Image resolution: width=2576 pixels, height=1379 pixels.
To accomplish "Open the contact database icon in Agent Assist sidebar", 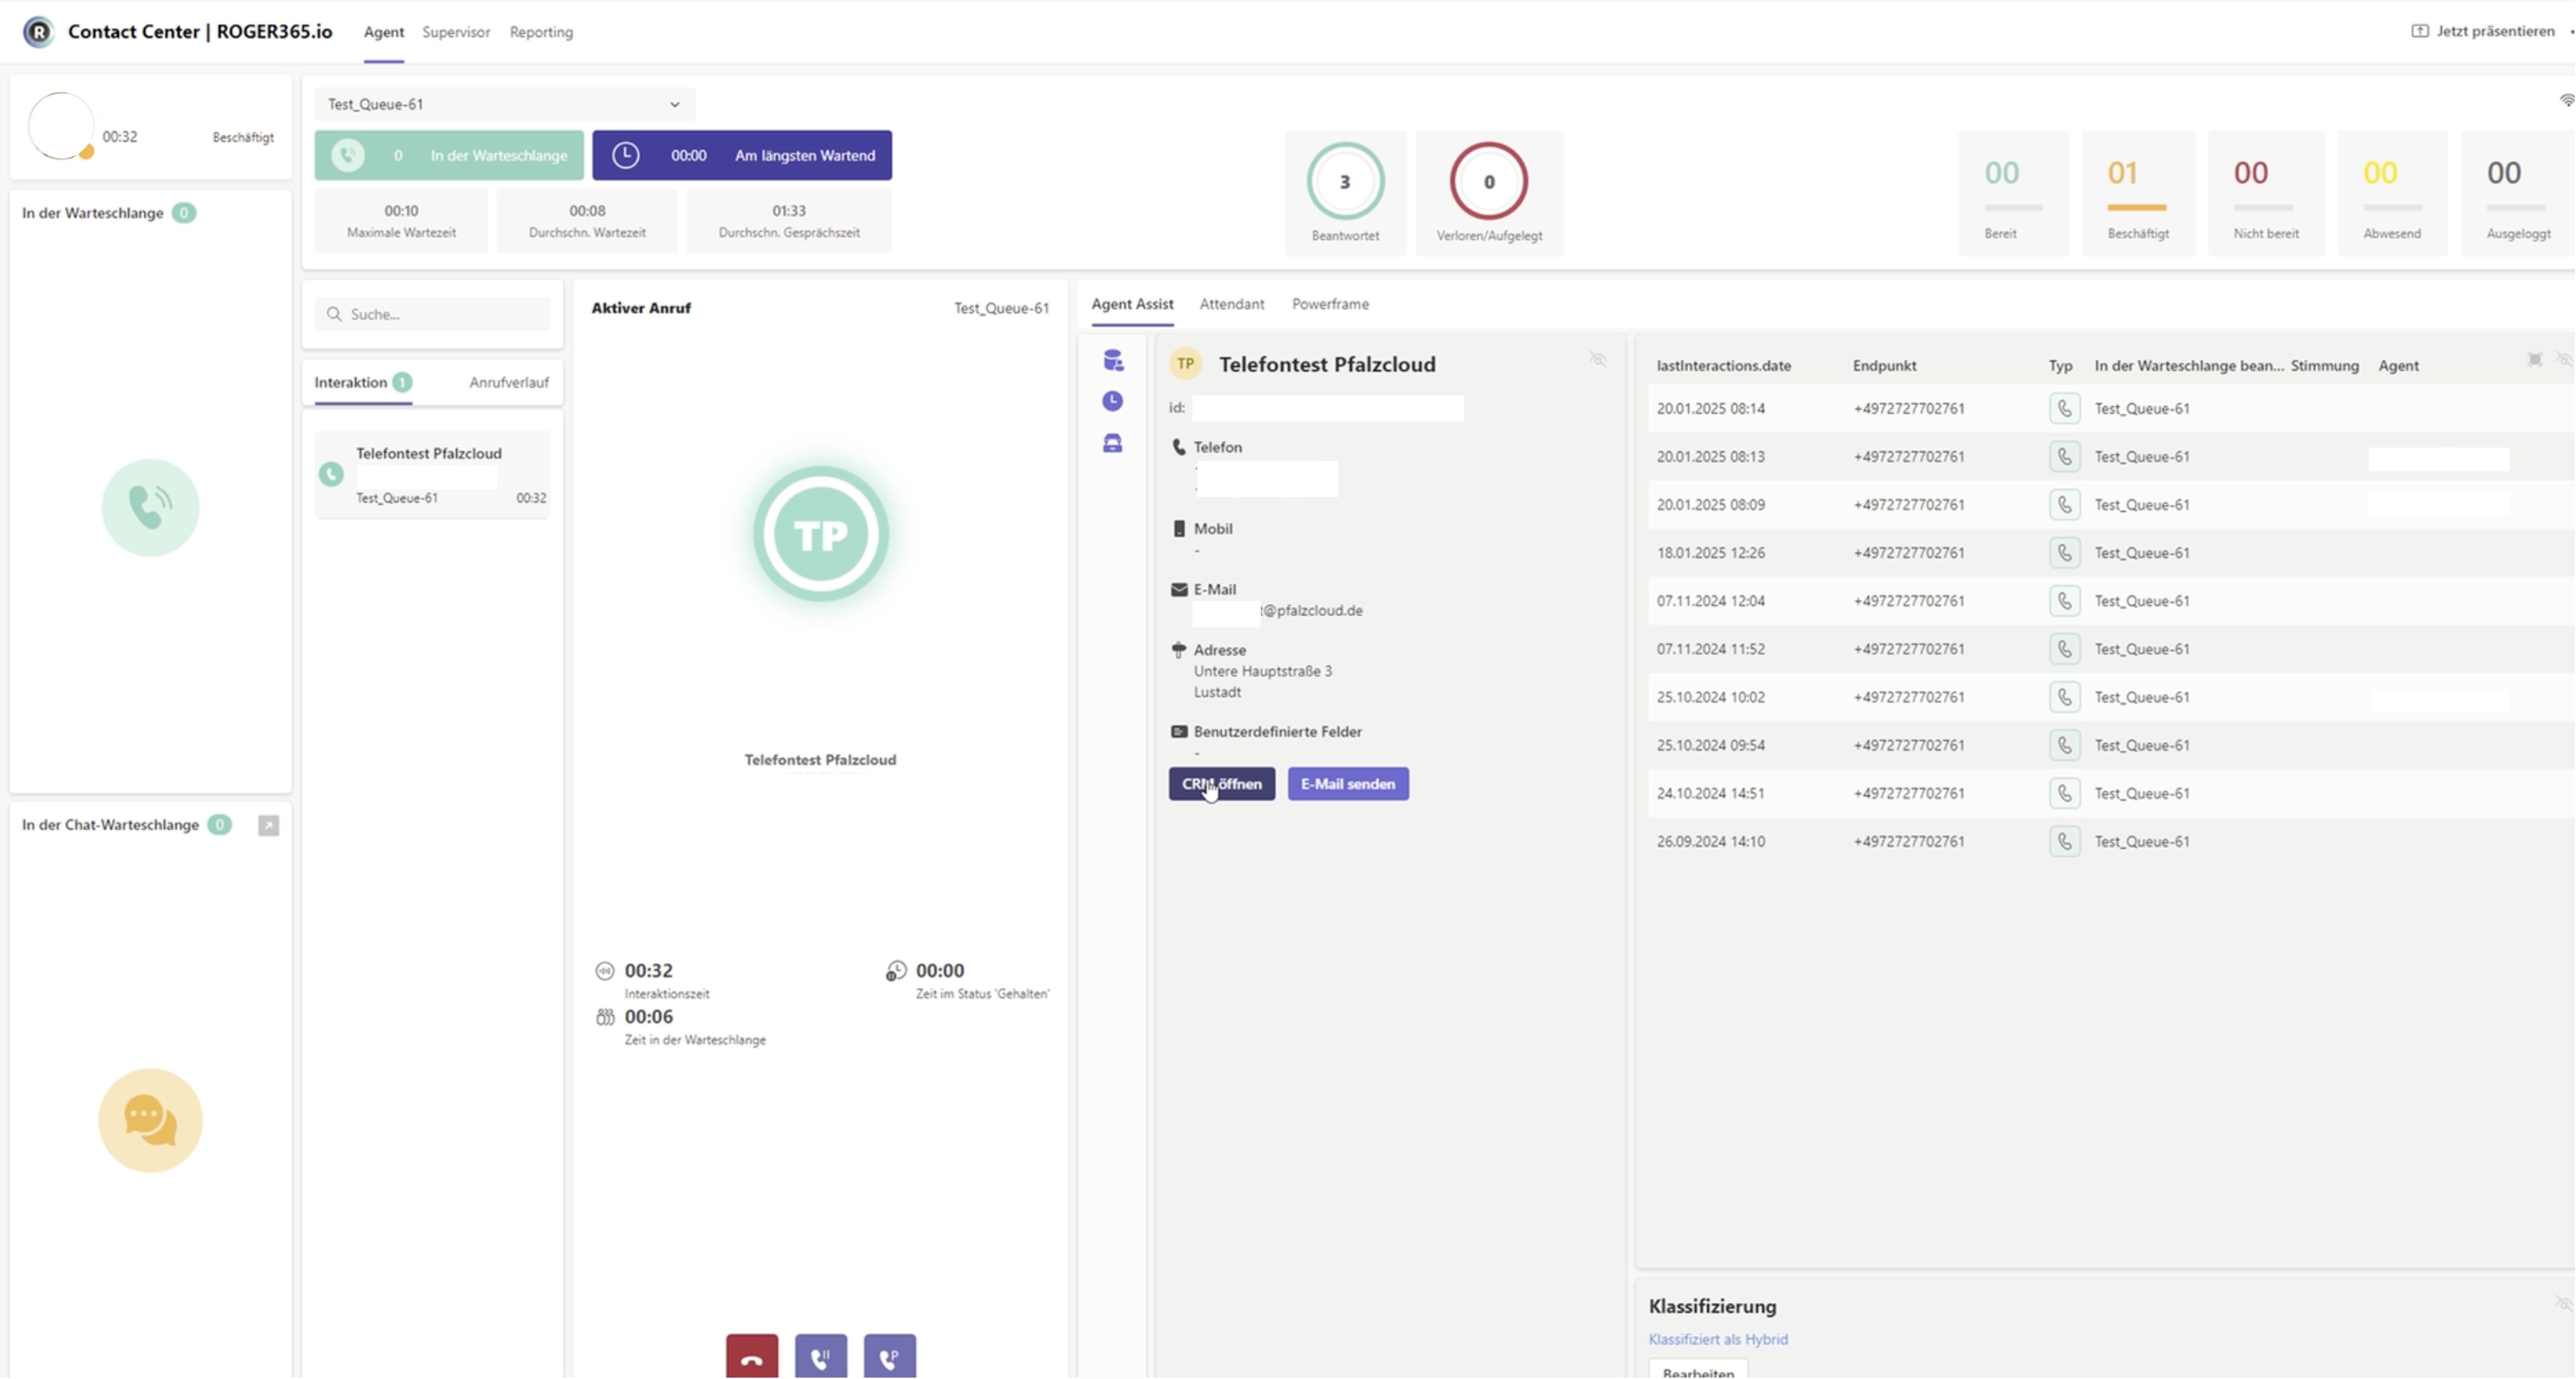I will pyautogui.click(x=1112, y=361).
